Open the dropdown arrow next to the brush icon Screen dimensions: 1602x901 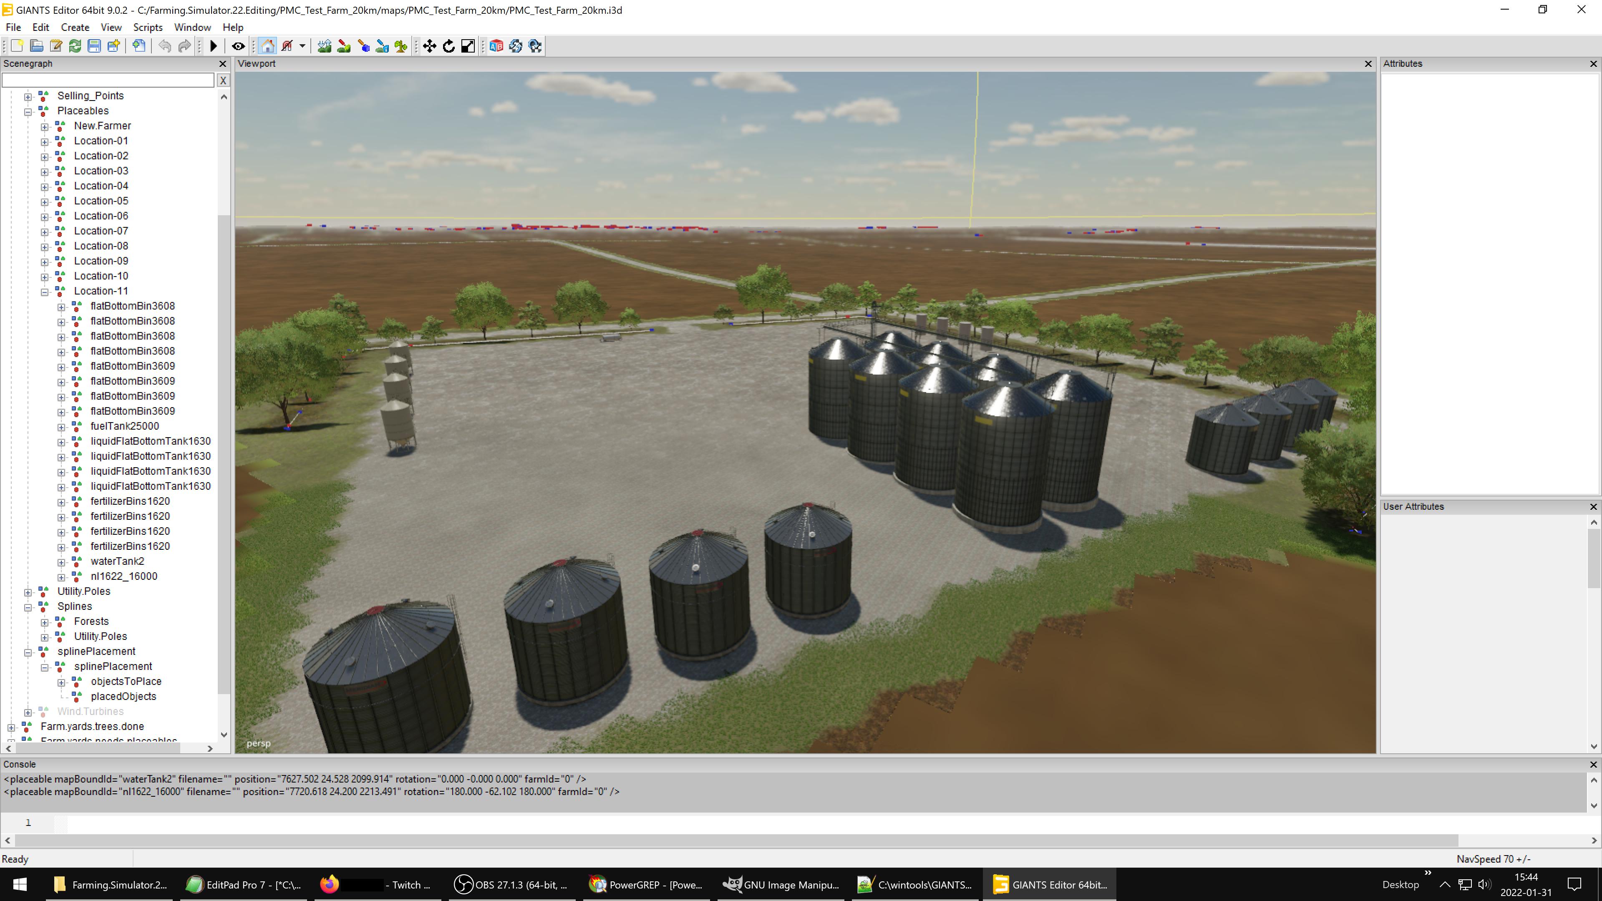[x=302, y=46]
